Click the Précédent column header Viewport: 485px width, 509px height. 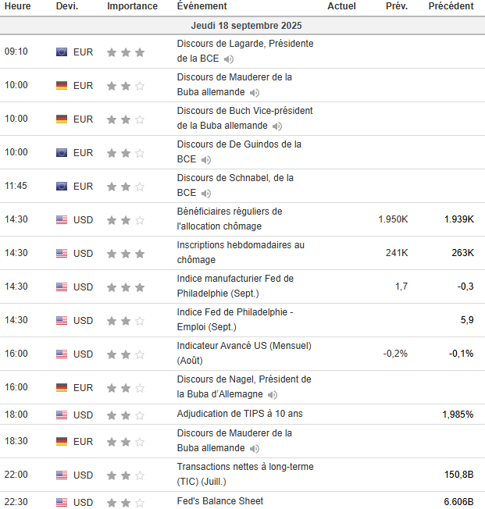click(451, 6)
